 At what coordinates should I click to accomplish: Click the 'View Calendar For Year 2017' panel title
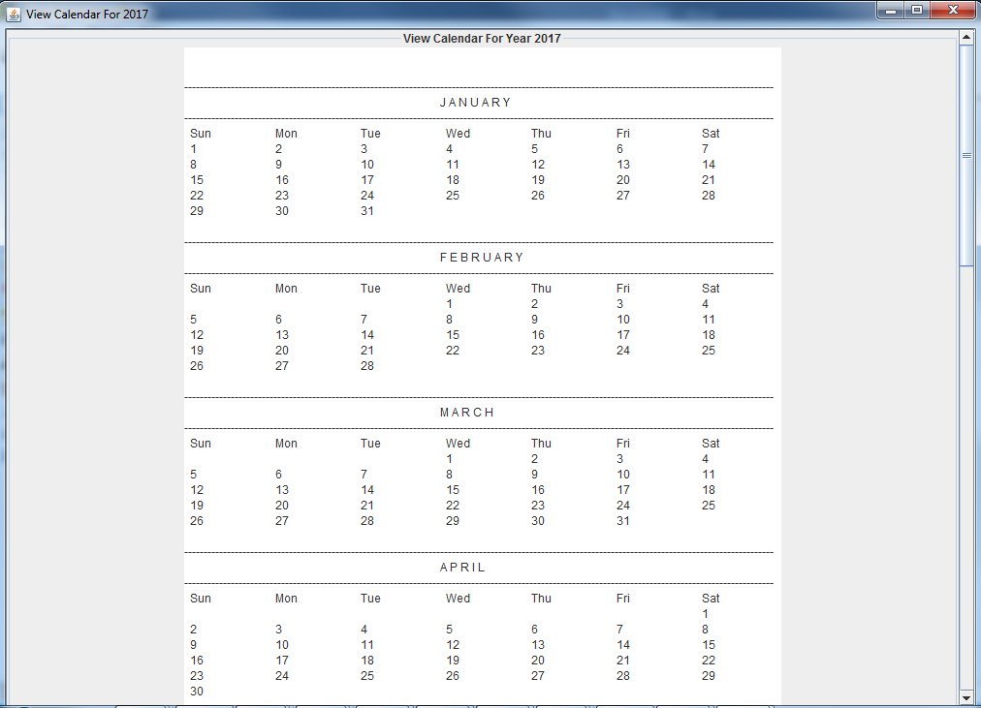(482, 39)
